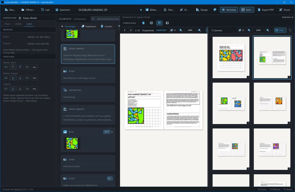Open the Bilder image manager
This screenshot has width=295, height=192.
152,10
